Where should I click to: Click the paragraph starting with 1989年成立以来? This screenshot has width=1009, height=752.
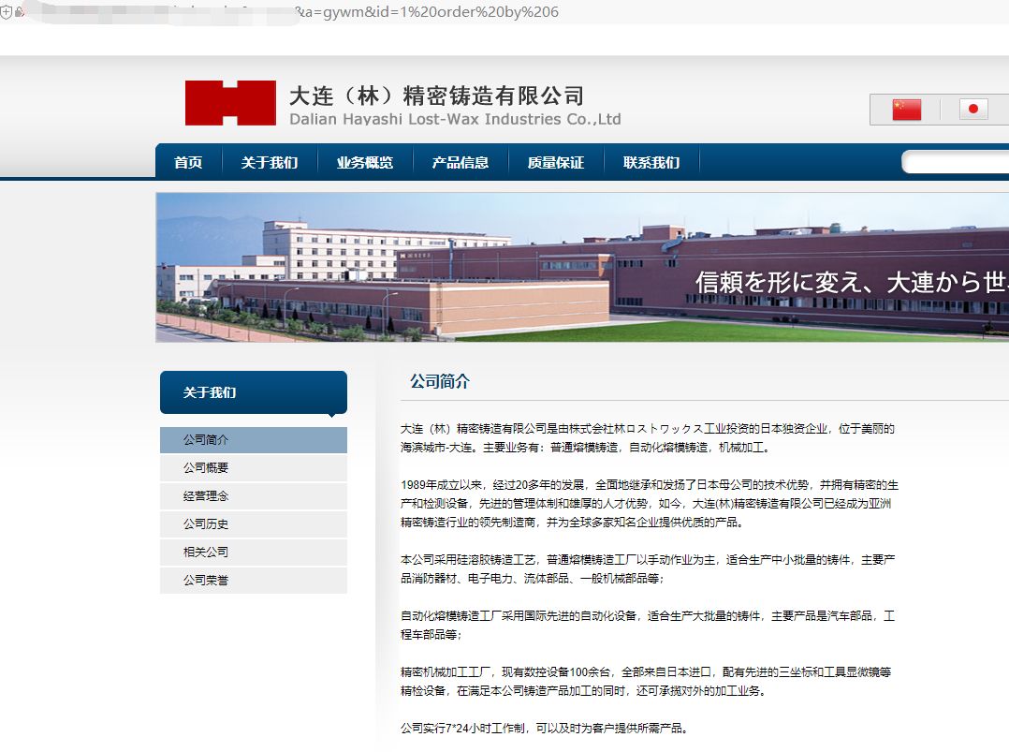coord(650,504)
